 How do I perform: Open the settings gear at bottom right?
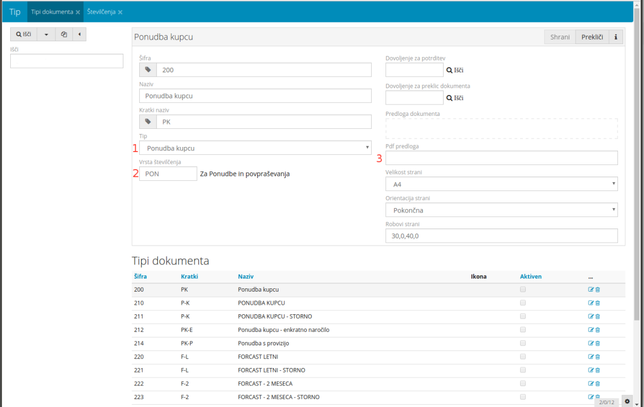(x=627, y=401)
